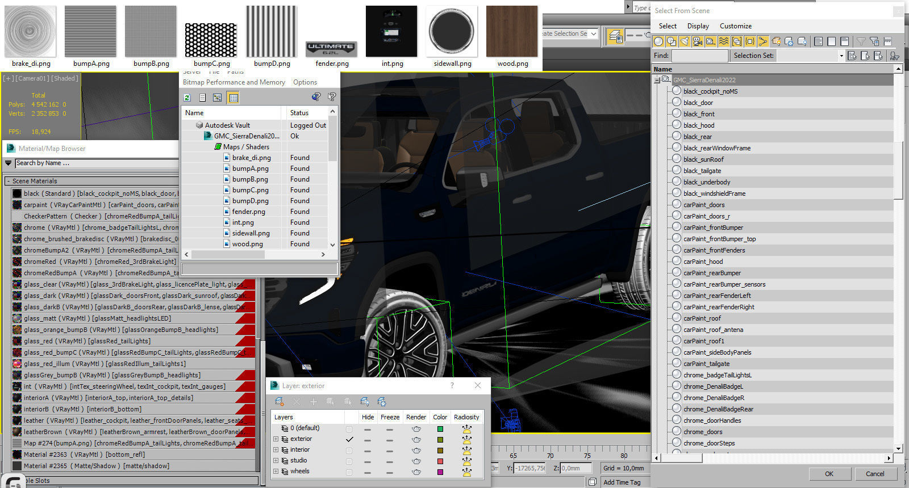
Task: Toggle Display Shapes filter icon
Action: [672, 41]
